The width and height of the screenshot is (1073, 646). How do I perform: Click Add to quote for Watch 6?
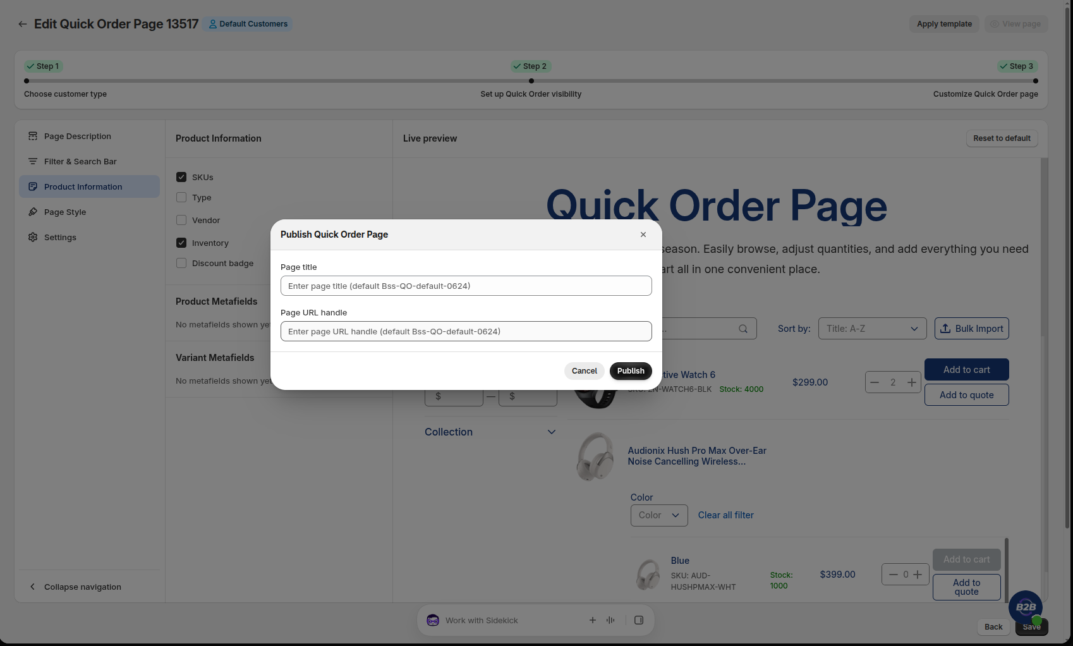(966, 395)
